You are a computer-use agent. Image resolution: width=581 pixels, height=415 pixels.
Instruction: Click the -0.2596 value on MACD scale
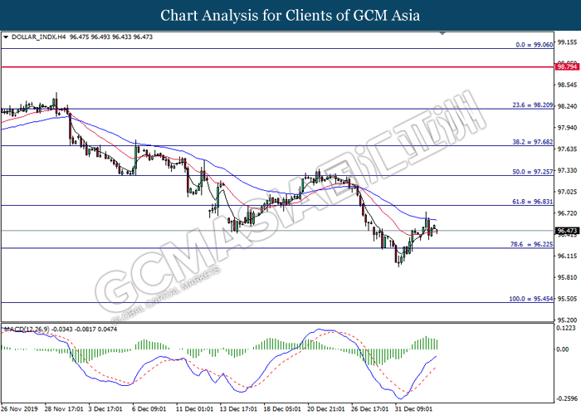567,399
